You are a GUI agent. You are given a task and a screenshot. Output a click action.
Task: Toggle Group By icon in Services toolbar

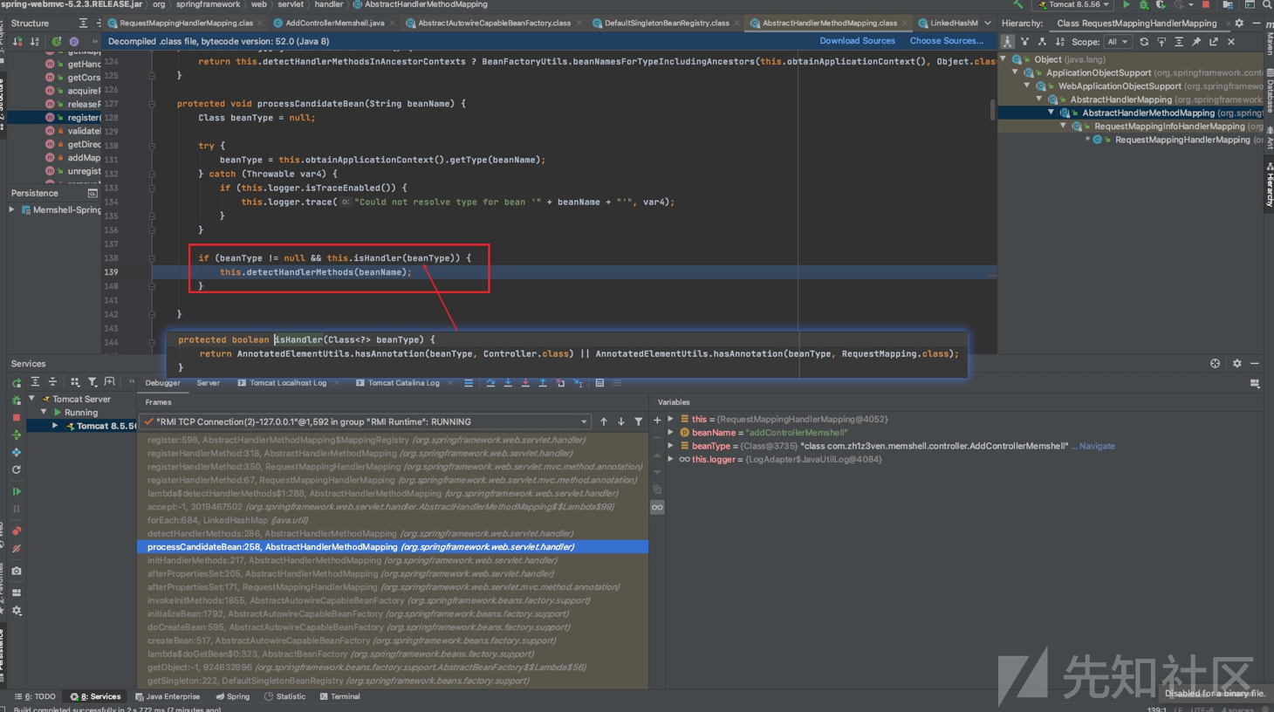[x=74, y=382]
